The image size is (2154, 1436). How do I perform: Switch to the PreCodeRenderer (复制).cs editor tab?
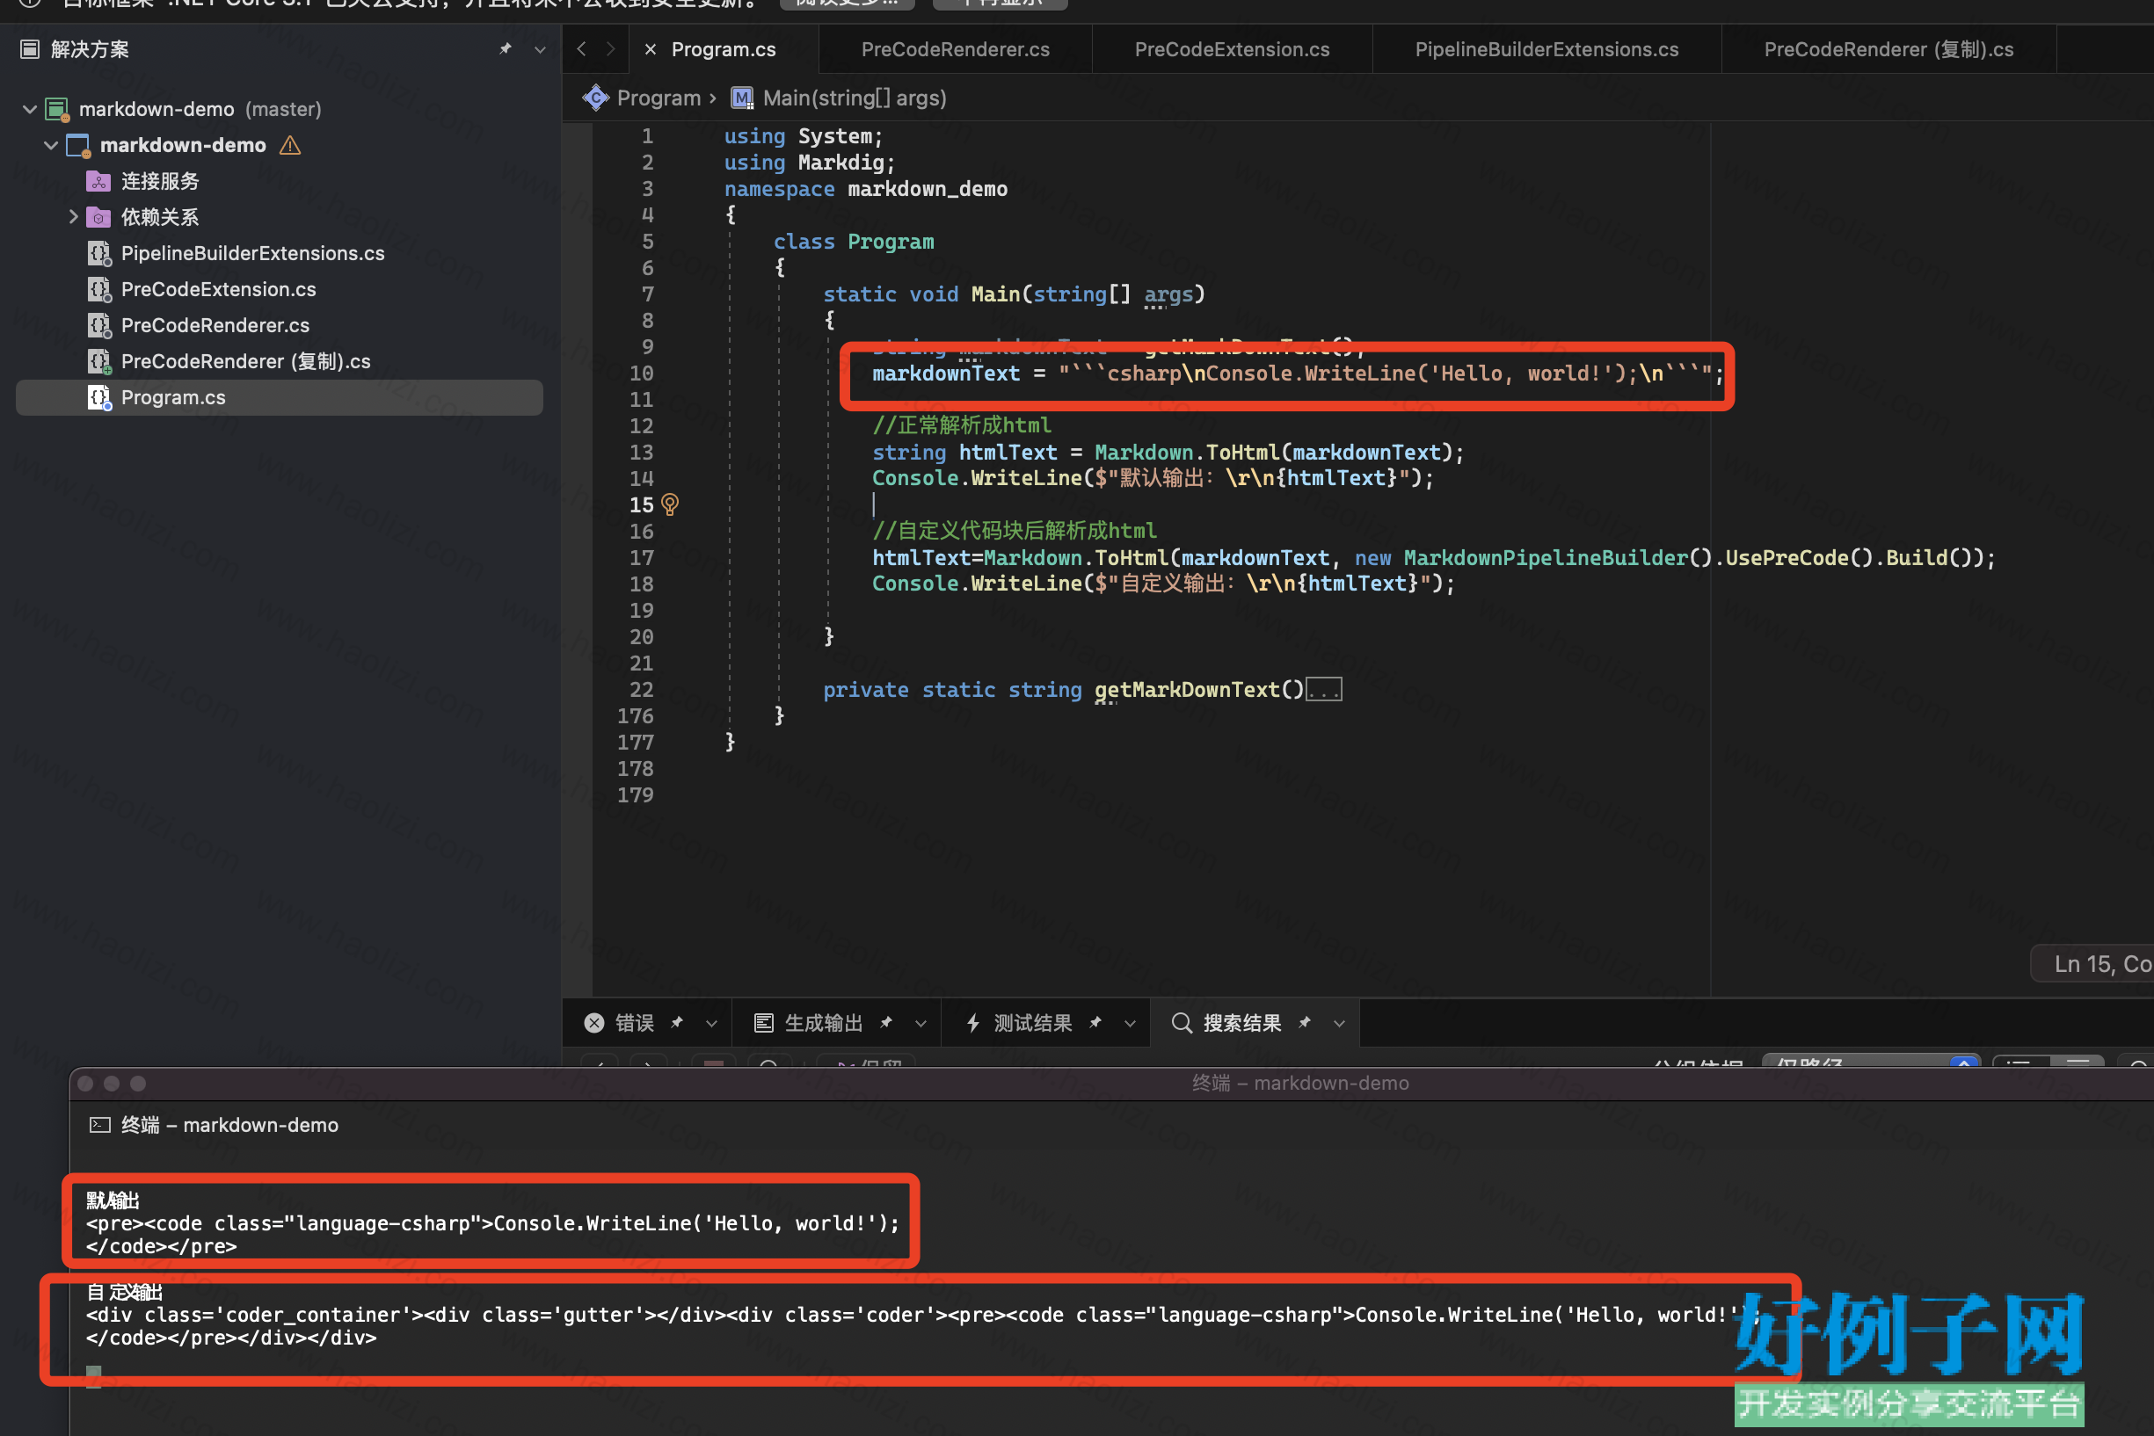click(x=1888, y=49)
